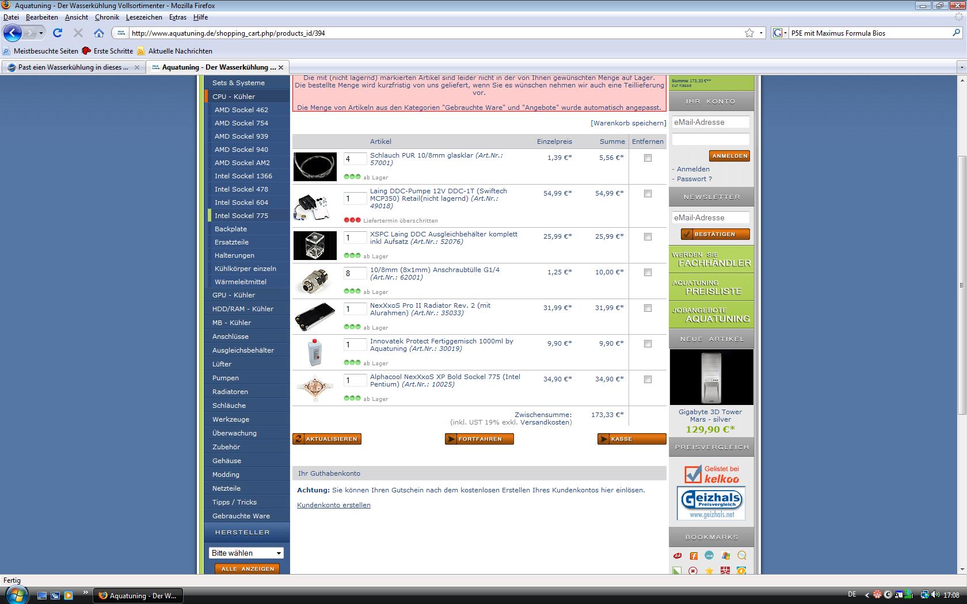Proceed to checkout with Kasse button
967x604 pixels.
click(x=631, y=439)
